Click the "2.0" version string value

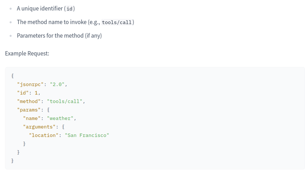click(57, 84)
